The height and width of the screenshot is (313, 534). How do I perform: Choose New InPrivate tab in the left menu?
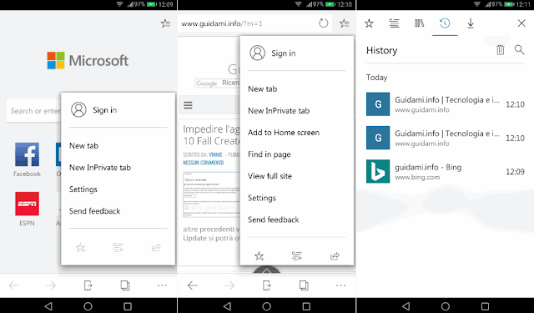pyautogui.click(x=100, y=168)
